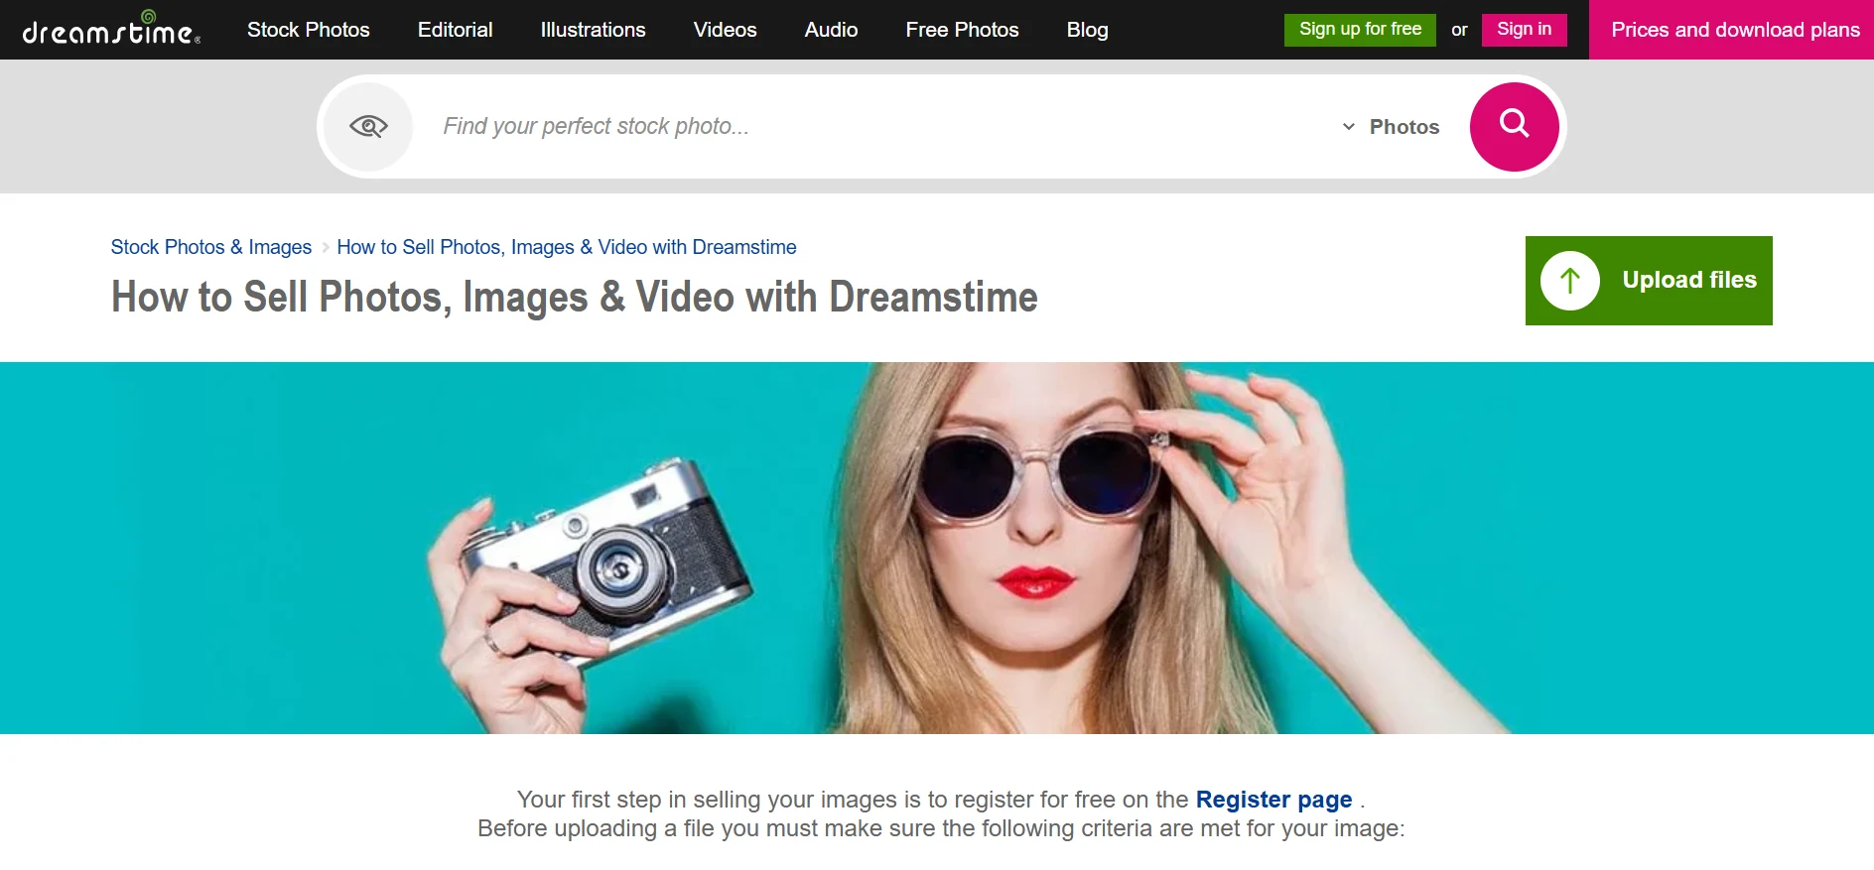
Task: Open the Audio section
Action: [x=831, y=30]
